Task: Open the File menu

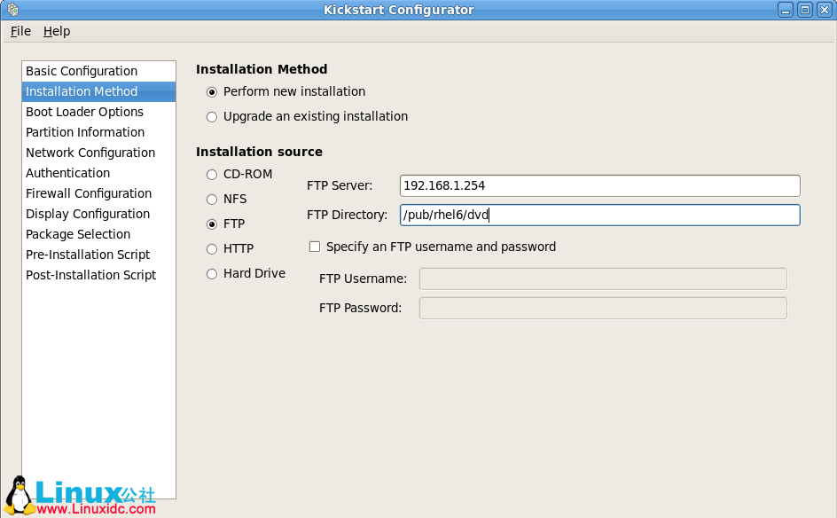Action: coord(20,31)
